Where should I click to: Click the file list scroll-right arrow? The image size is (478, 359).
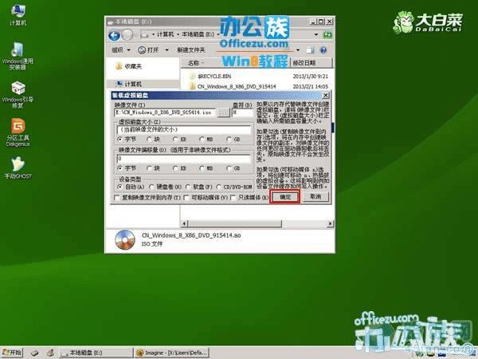coord(330,223)
